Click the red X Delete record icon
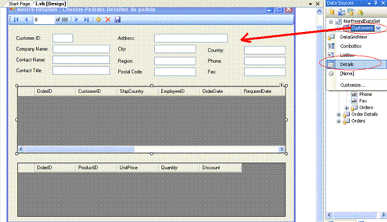The image size is (387, 222). pos(108,20)
